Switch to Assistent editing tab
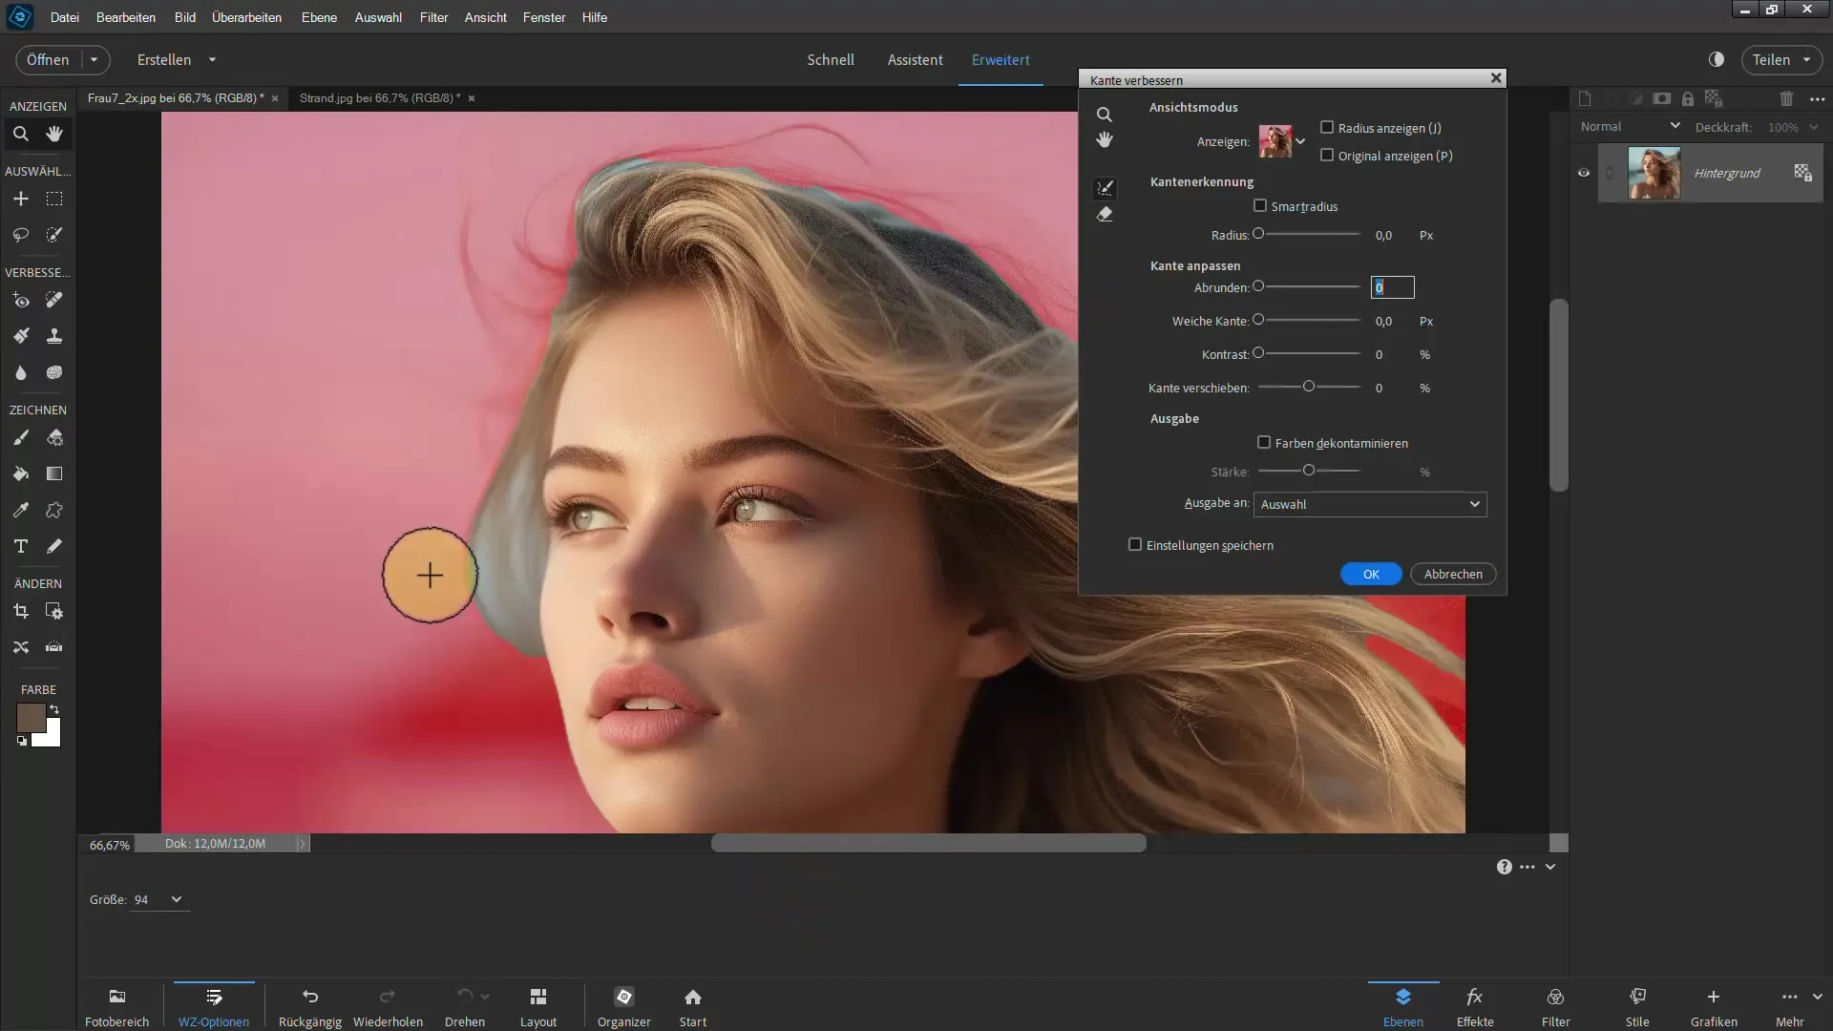This screenshot has width=1833, height=1031. 914,58
